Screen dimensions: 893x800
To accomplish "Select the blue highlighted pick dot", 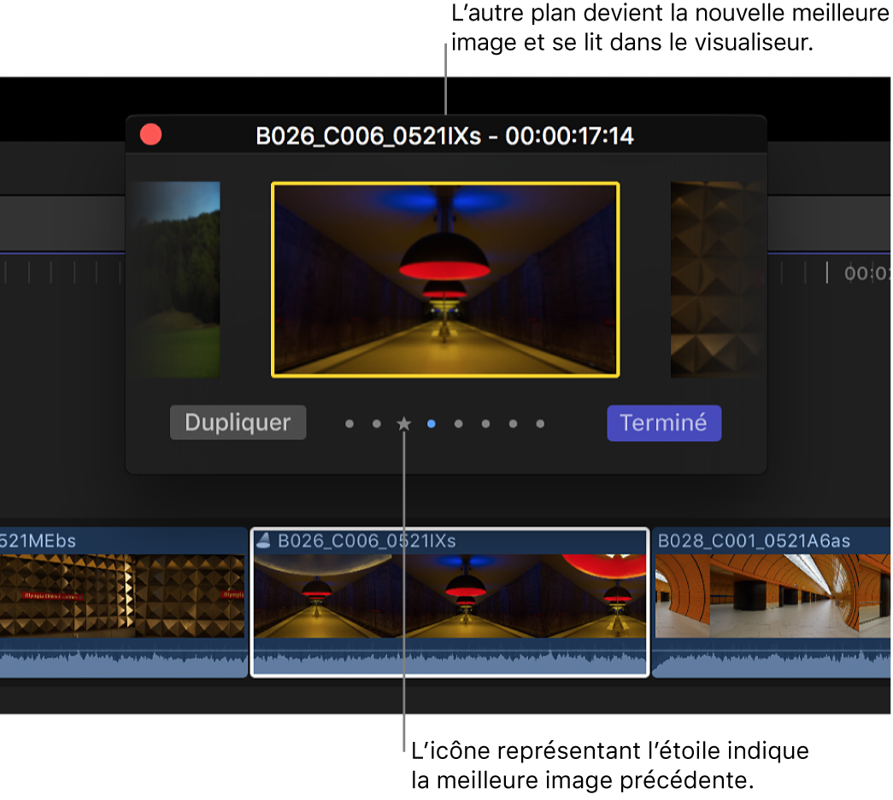I will [432, 423].
